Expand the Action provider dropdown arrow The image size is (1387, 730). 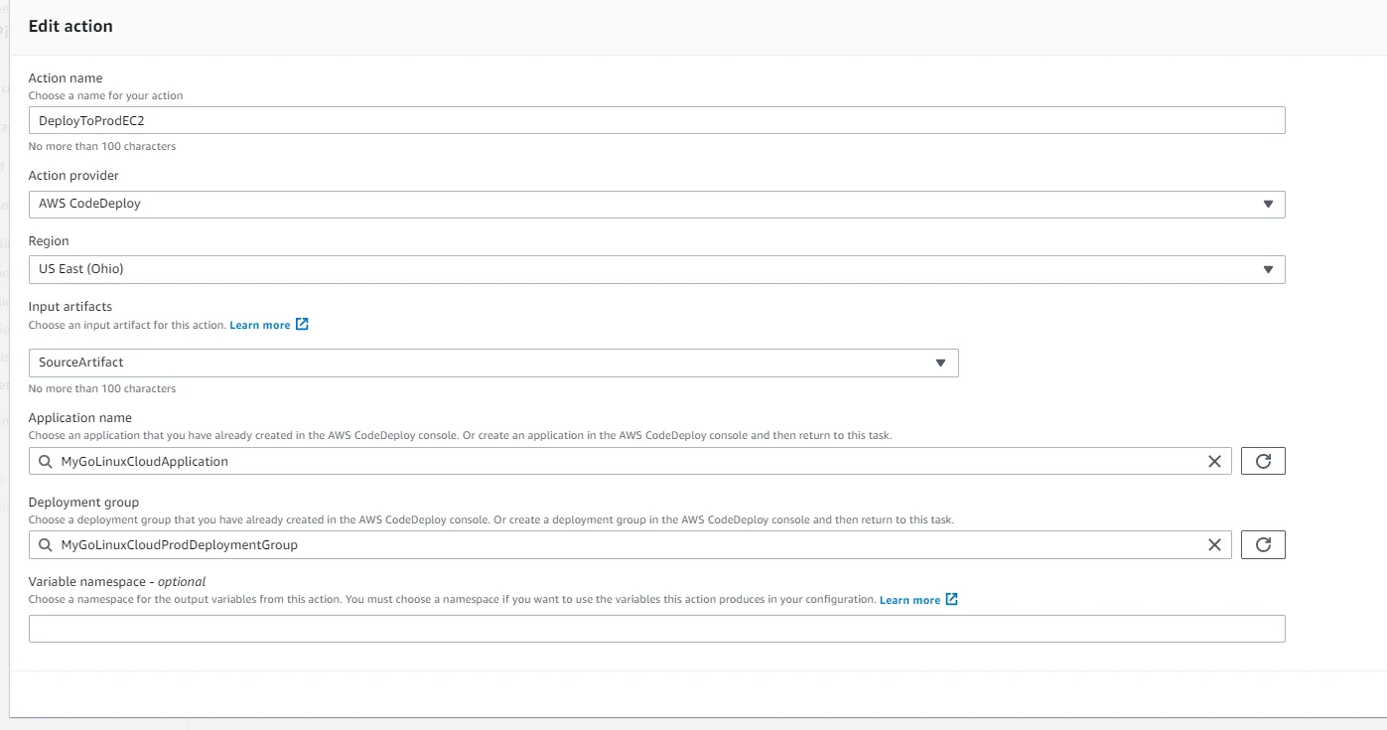pyautogui.click(x=1268, y=204)
